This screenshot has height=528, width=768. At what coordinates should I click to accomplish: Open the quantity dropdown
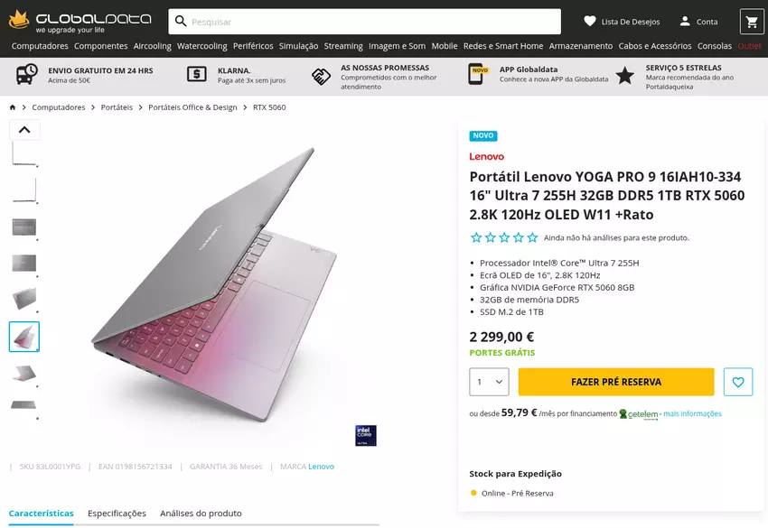[489, 382]
